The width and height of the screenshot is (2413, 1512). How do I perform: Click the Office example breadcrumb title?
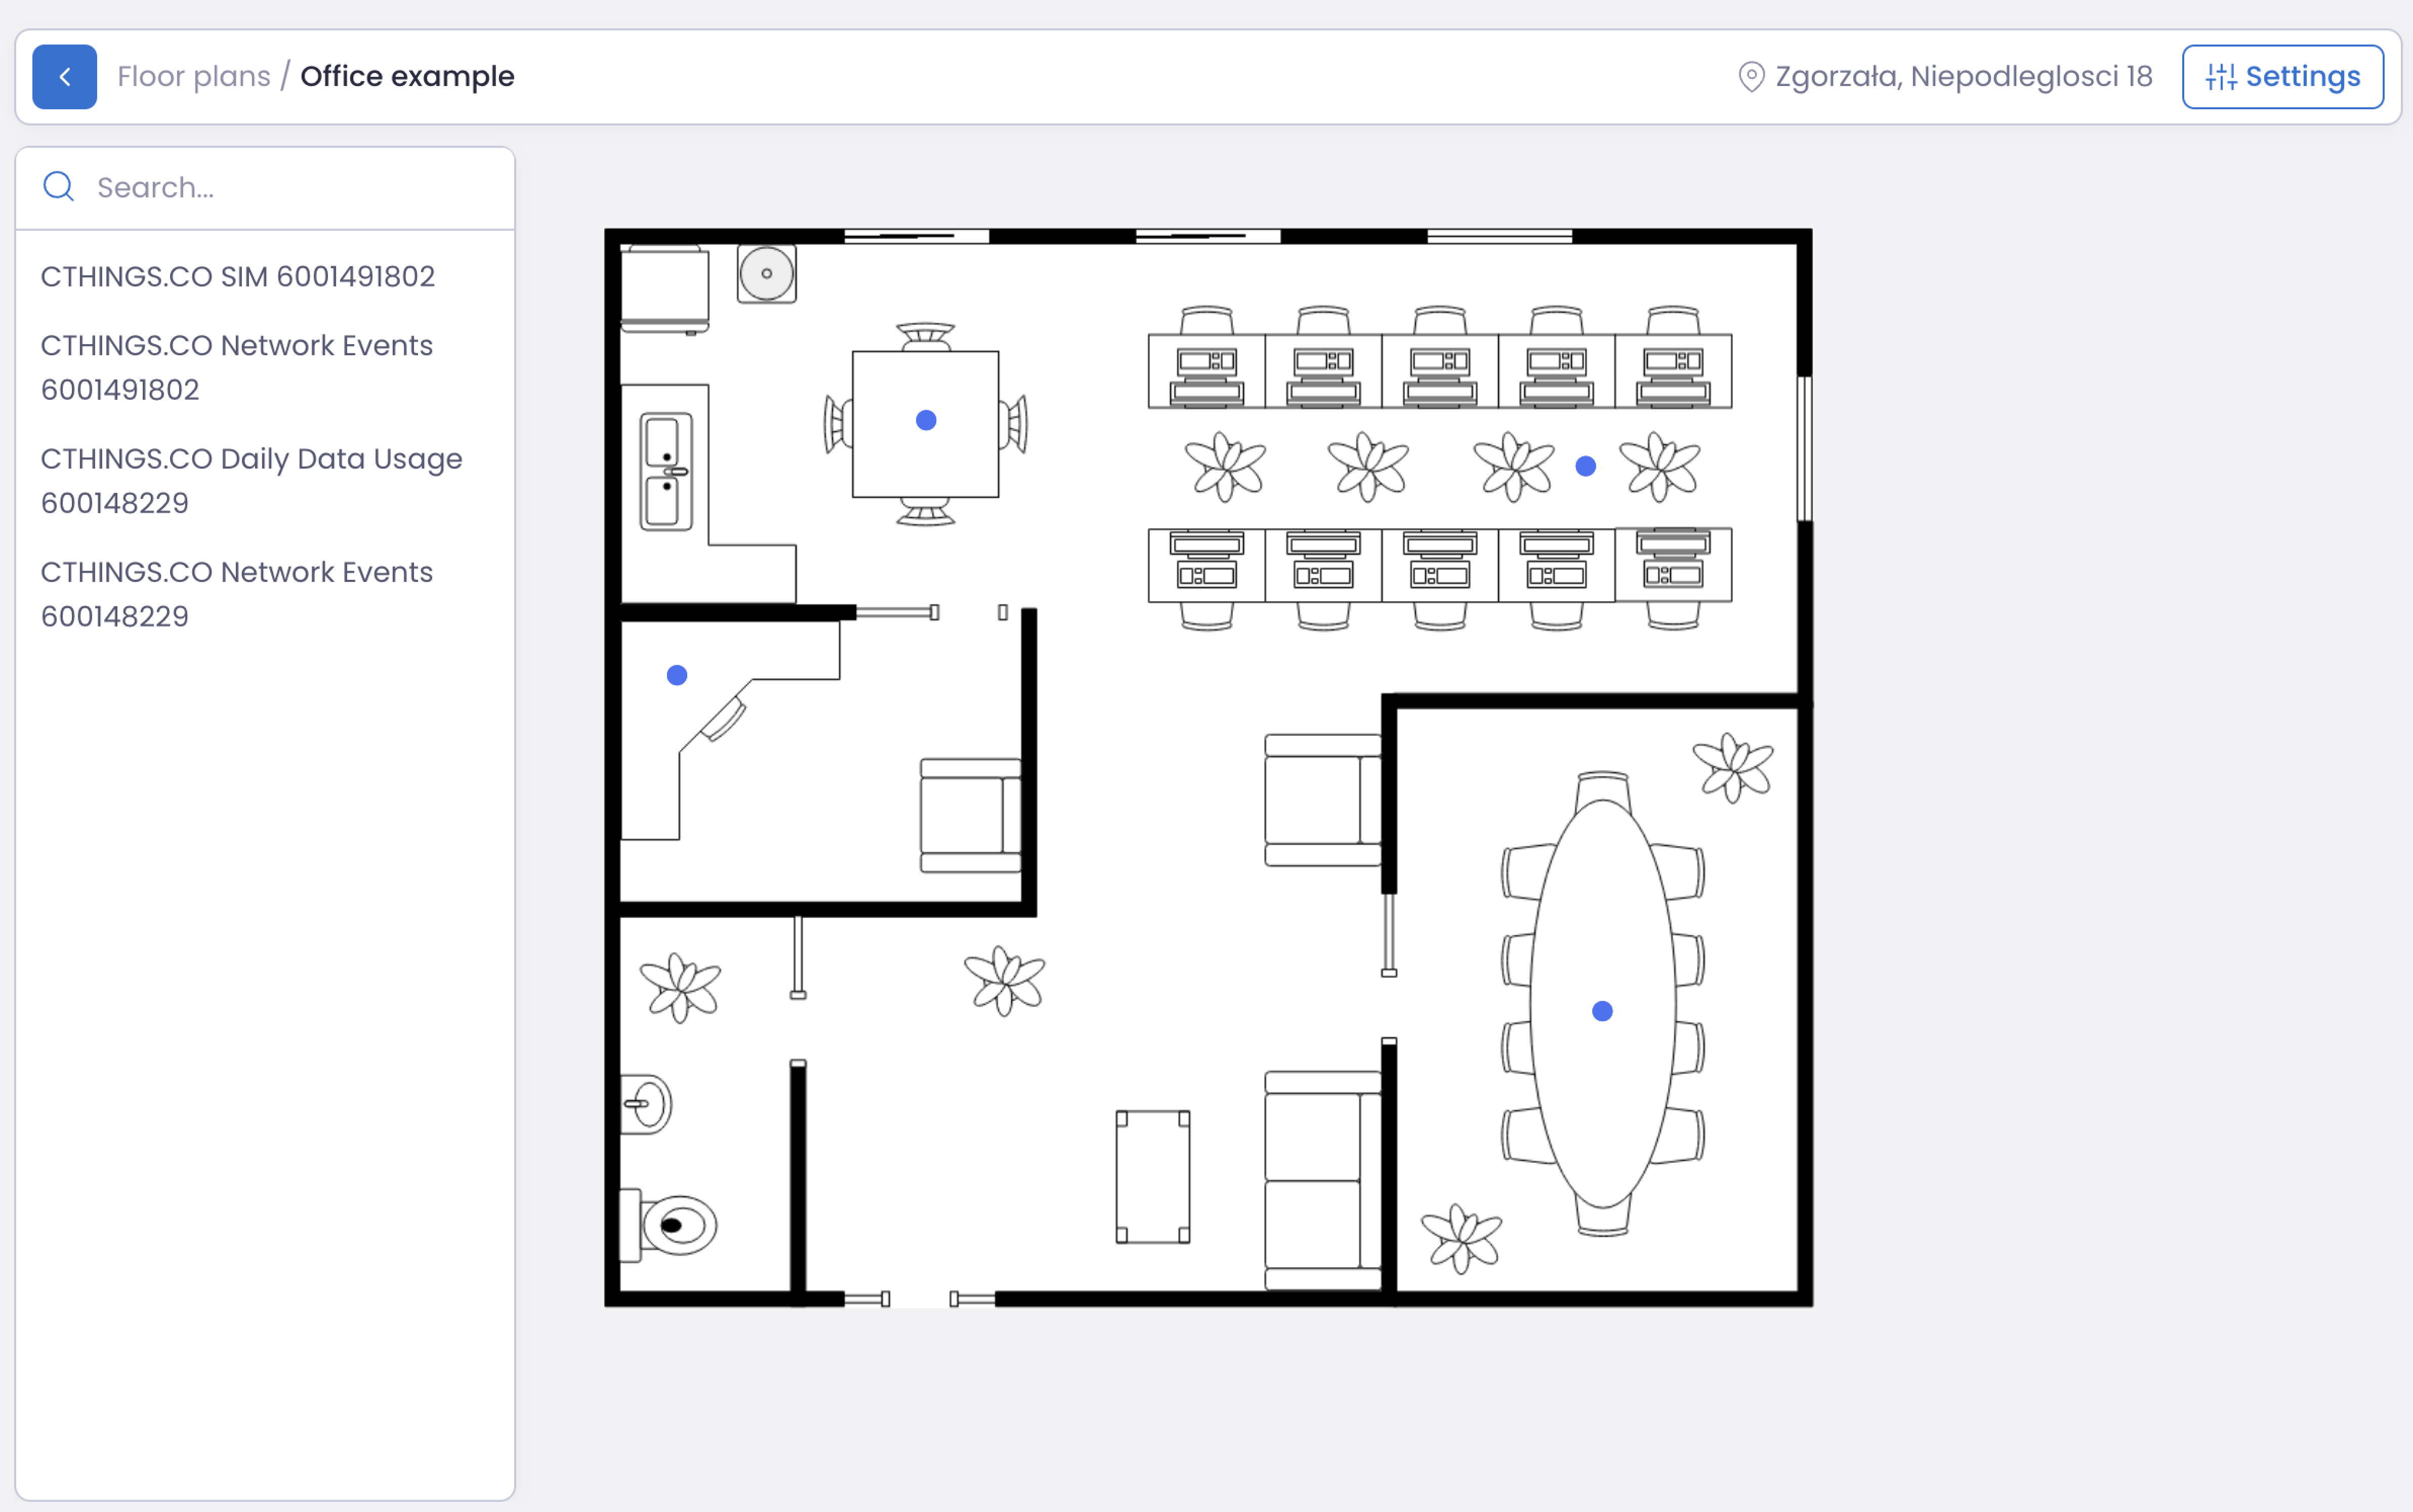click(x=408, y=75)
